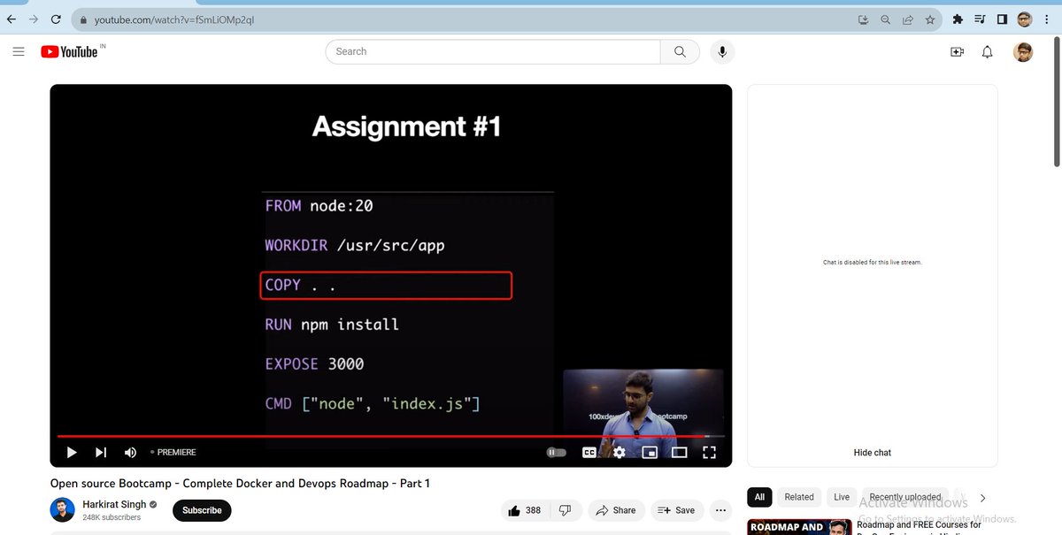
Task: Click the YouTube Search field
Action: click(493, 51)
